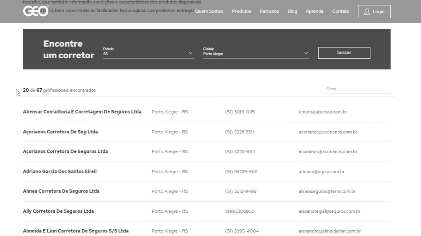Click the Login button
The image size is (421, 236).
click(374, 11)
